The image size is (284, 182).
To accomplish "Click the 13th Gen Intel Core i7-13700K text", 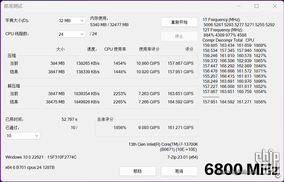I will 163,144.
